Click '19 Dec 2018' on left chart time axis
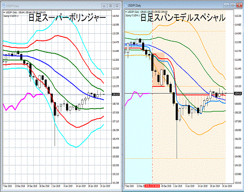Viewport: 244px width, 192px height. click(x=32, y=186)
